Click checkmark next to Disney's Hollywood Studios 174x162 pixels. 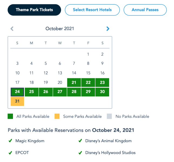click(80, 153)
